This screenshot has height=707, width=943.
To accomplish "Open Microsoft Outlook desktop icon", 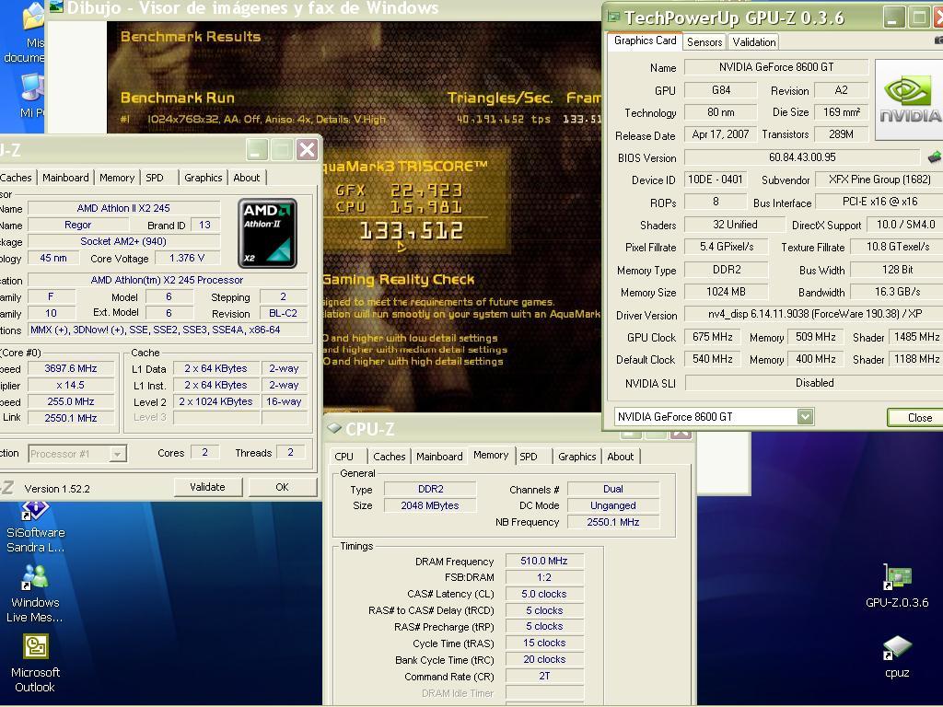I will point(36,647).
